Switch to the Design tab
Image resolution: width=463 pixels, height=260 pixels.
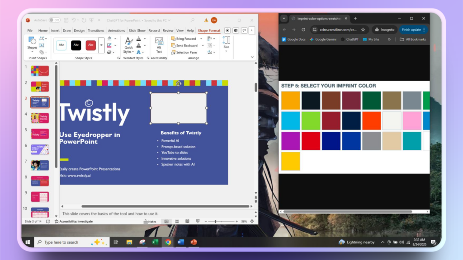pyautogui.click(x=79, y=30)
